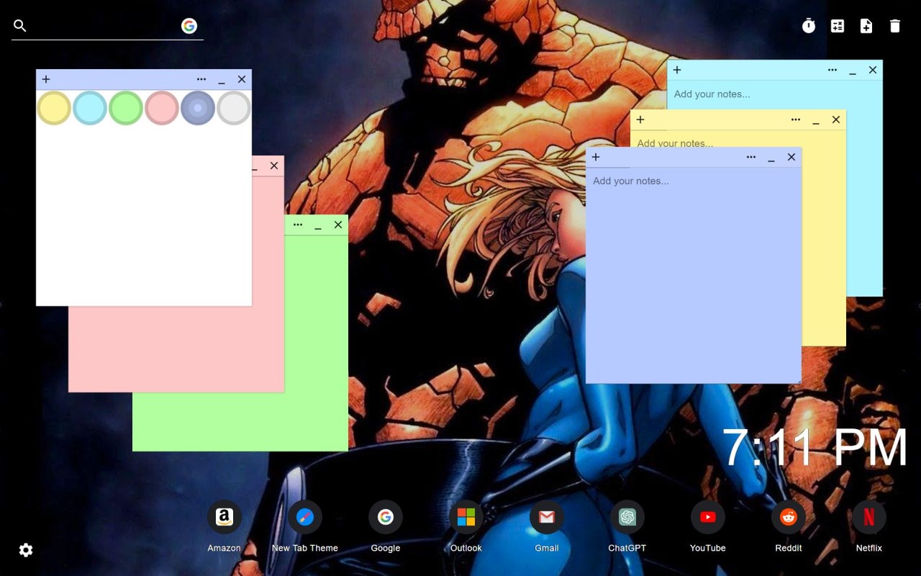Open the timer stopwatch icon
Viewport: 921px width, 576px height.
809,26
